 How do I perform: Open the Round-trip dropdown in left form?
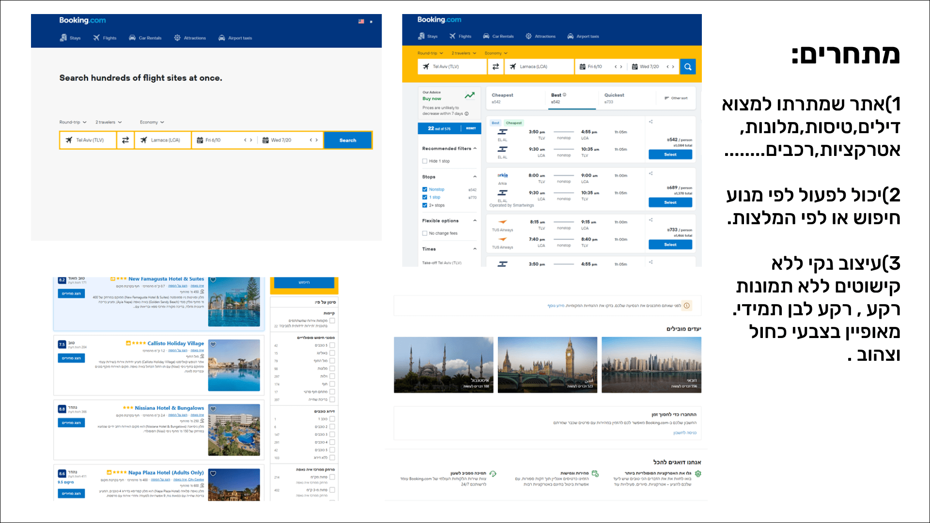[x=73, y=123]
